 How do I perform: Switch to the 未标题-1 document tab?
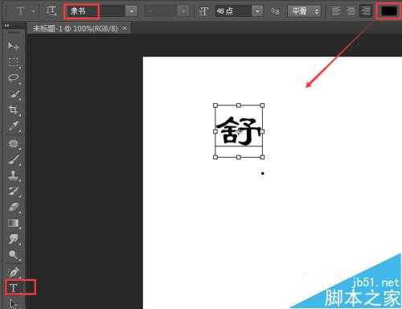[x=76, y=28]
